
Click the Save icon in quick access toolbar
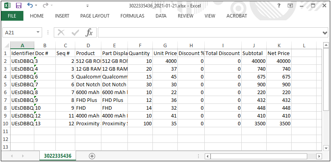point(18,6)
